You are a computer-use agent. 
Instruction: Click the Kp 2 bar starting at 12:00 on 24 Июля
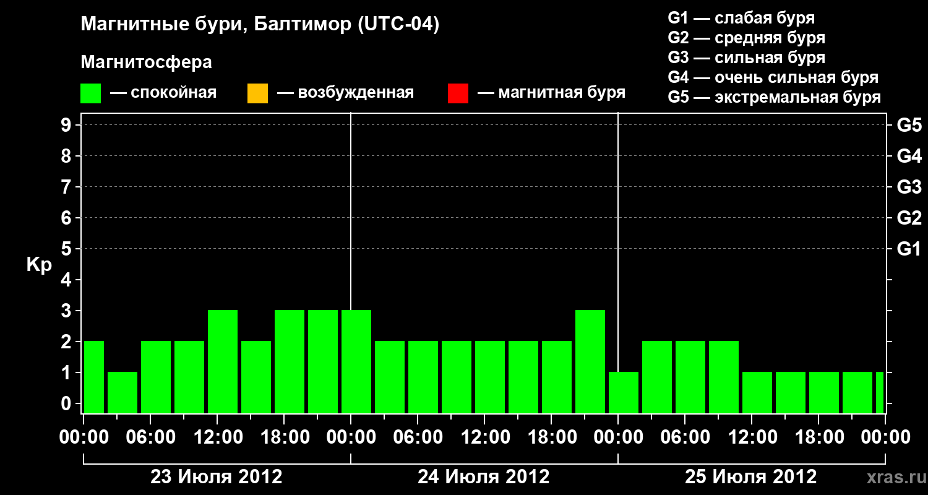click(x=490, y=377)
